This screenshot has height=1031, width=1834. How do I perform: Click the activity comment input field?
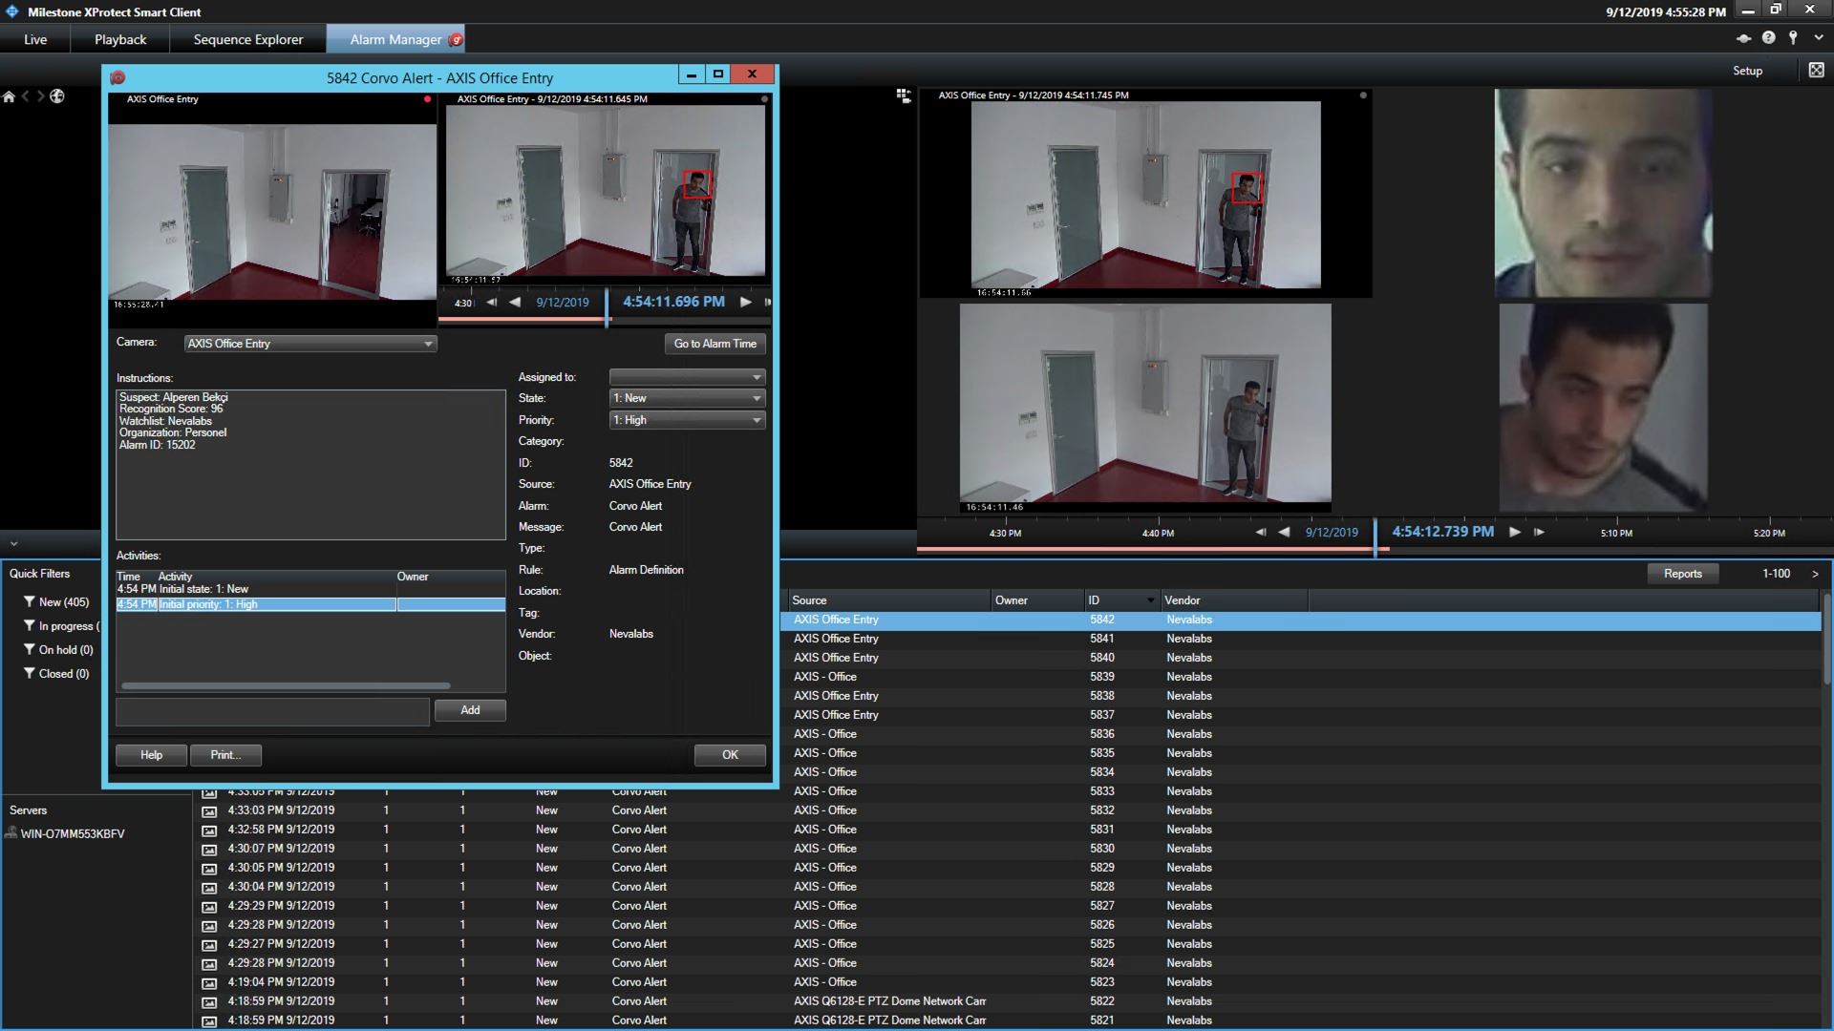(x=272, y=711)
